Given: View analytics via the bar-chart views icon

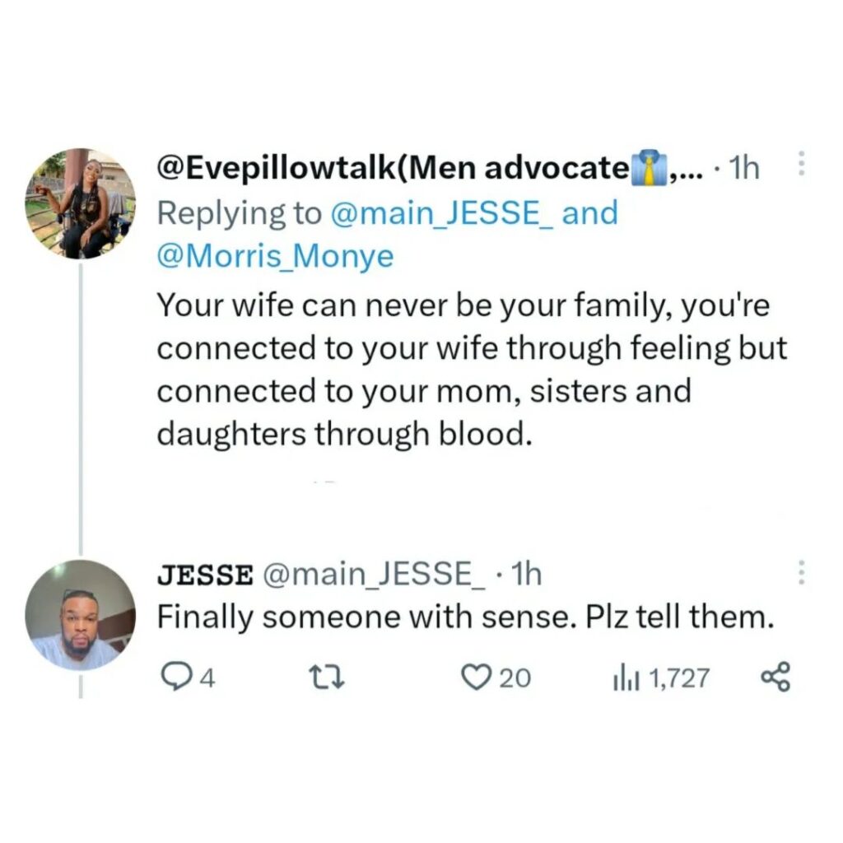Looking at the screenshot, I should [625, 678].
